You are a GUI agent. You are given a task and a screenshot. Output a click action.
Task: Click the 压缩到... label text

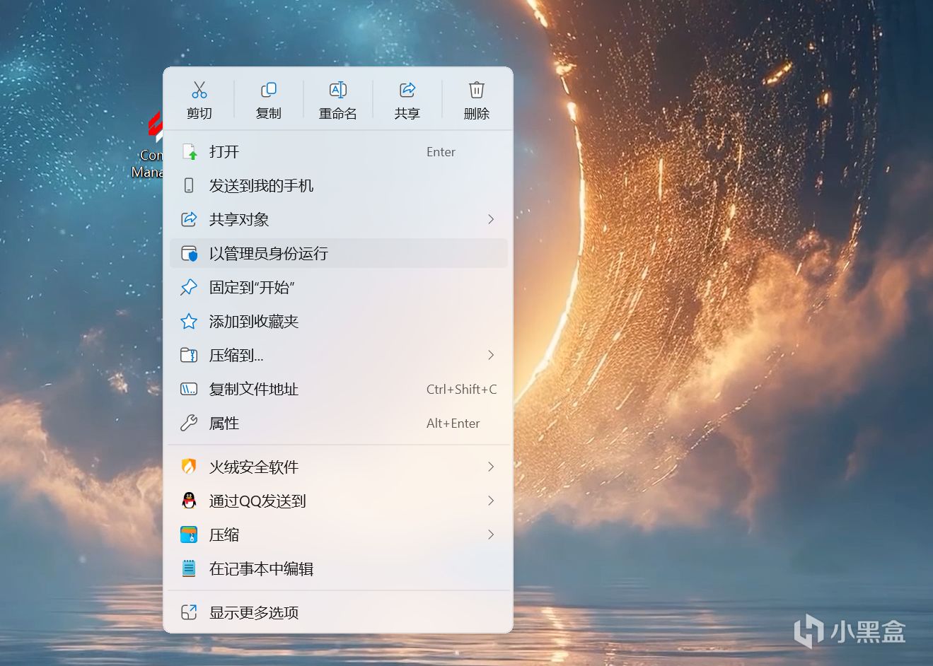click(236, 355)
